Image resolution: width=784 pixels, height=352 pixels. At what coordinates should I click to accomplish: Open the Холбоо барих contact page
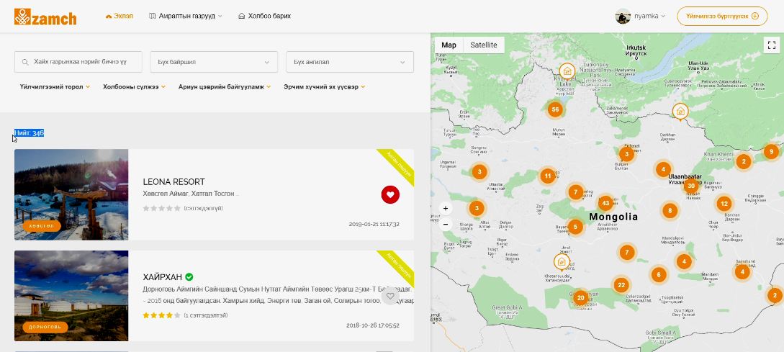(x=264, y=16)
